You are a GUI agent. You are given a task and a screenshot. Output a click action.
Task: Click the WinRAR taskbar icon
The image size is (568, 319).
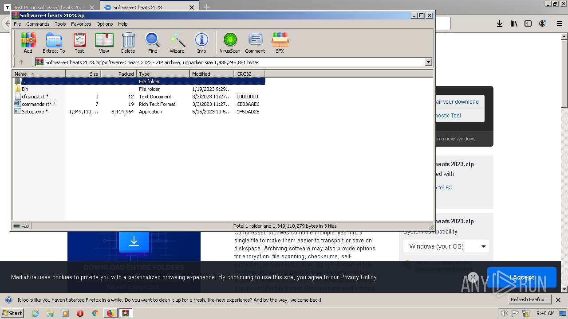[x=126, y=313]
